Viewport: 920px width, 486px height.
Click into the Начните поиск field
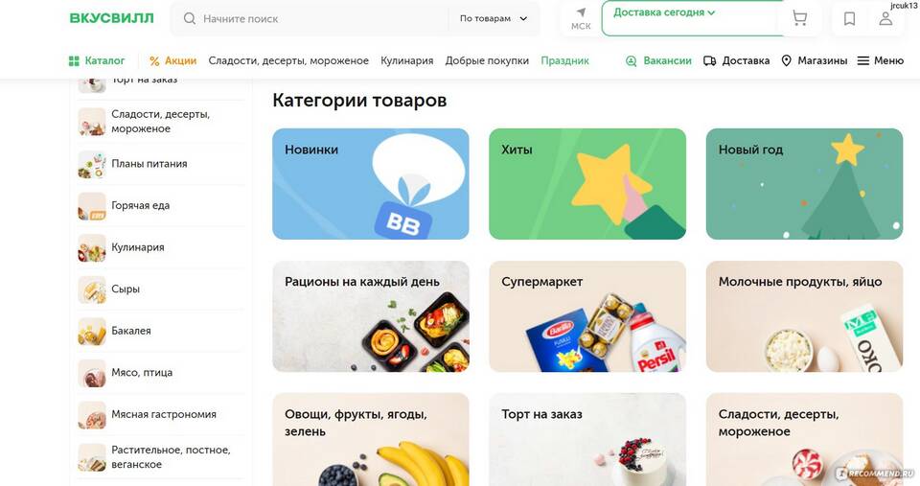pos(323,19)
